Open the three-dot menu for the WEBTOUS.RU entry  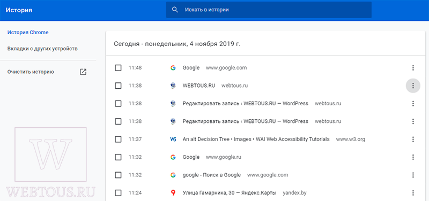click(x=413, y=86)
